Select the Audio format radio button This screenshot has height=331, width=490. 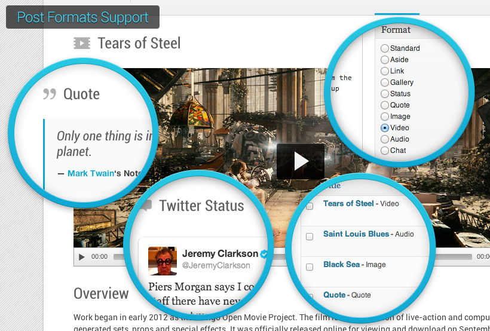tap(385, 139)
